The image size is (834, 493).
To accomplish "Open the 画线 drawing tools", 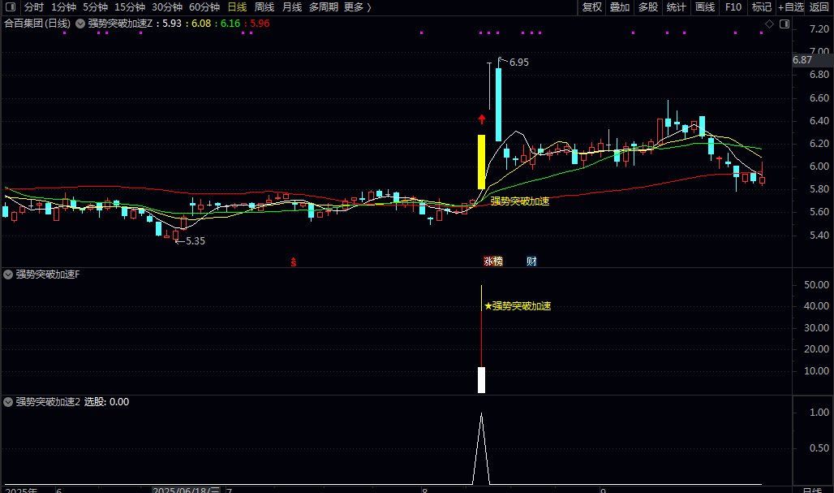I will click(705, 7).
